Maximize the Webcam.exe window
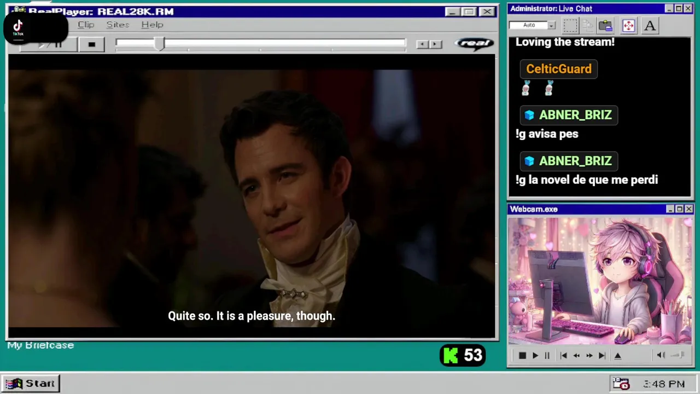 [x=679, y=209]
